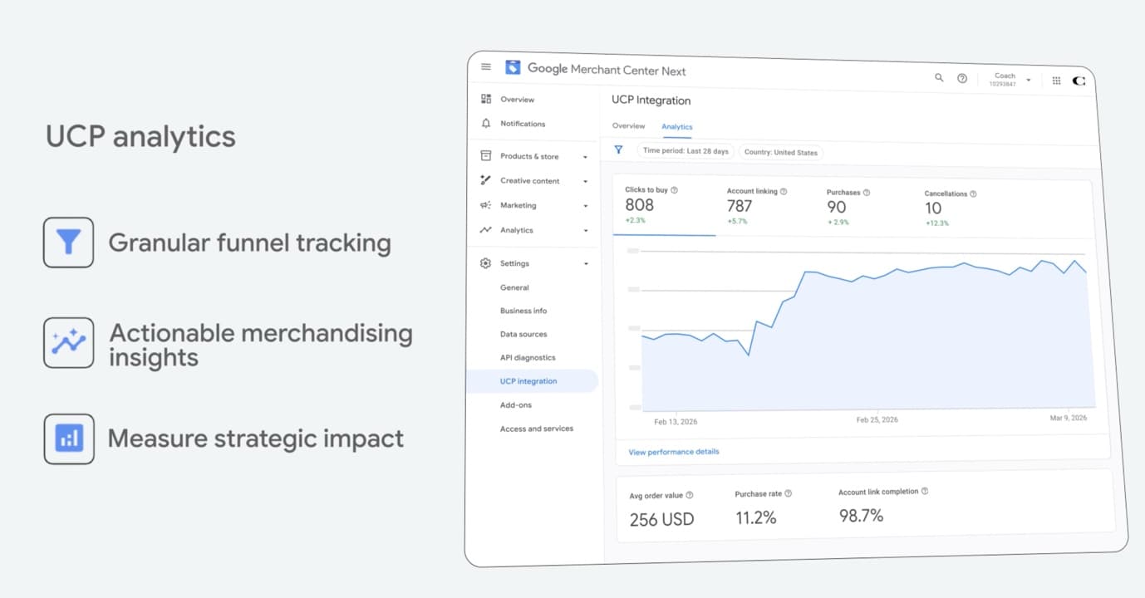
Task: Click the Google Merchant Center logo icon
Action: pos(513,67)
